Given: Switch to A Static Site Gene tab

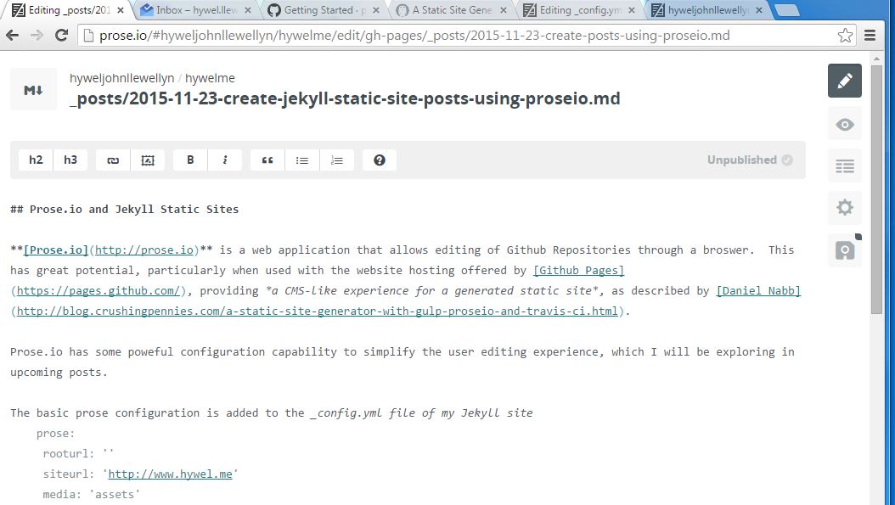Looking at the screenshot, I should coord(451,10).
